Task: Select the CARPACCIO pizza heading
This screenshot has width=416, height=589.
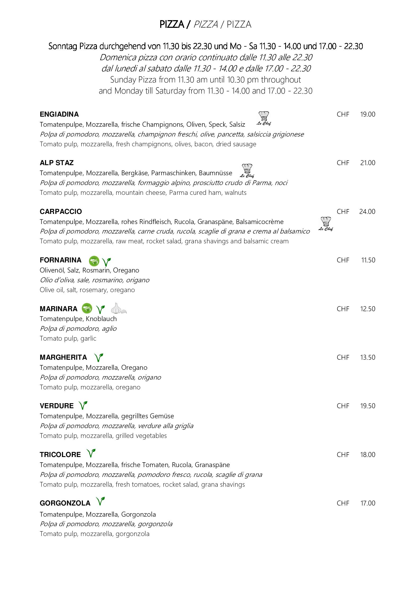Action: click(61, 212)
